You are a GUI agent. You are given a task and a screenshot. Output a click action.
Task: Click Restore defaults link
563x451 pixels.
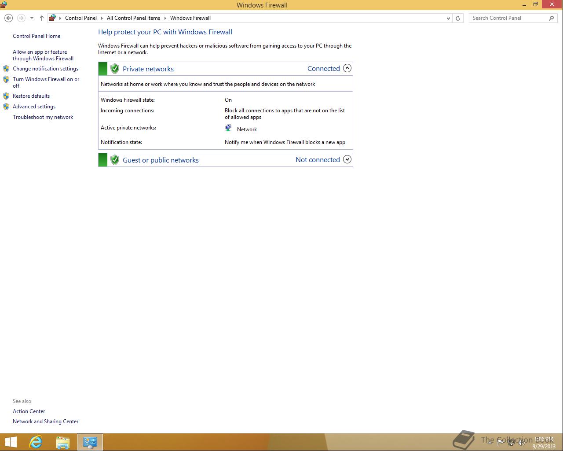click(x=31, y=96)
